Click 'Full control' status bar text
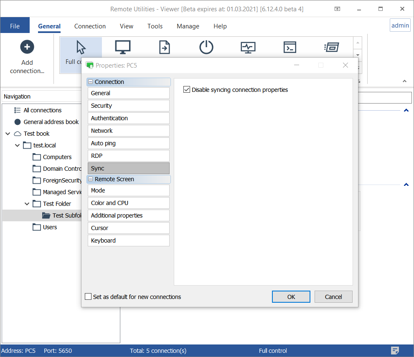This screenshot has width=414, height=357. (273, 351)
